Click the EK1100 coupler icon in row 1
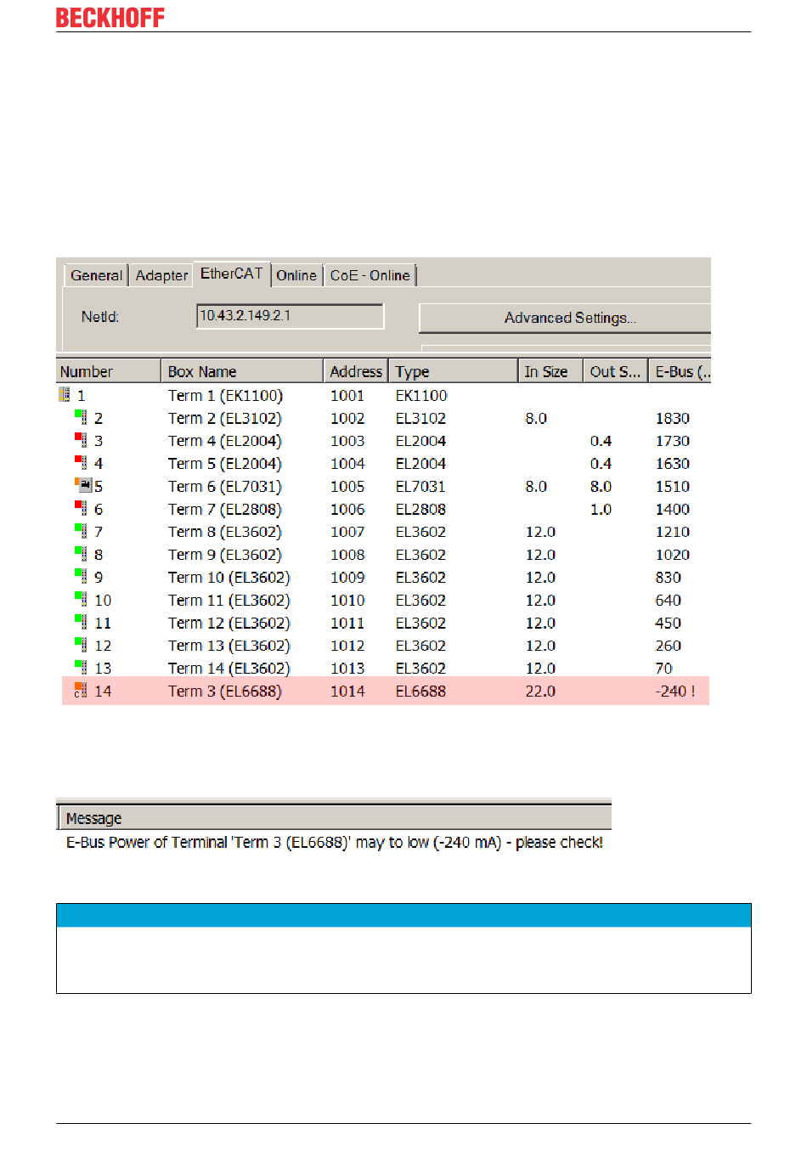This screenshot has height=1163, width=807. click(x=65, y=395)
